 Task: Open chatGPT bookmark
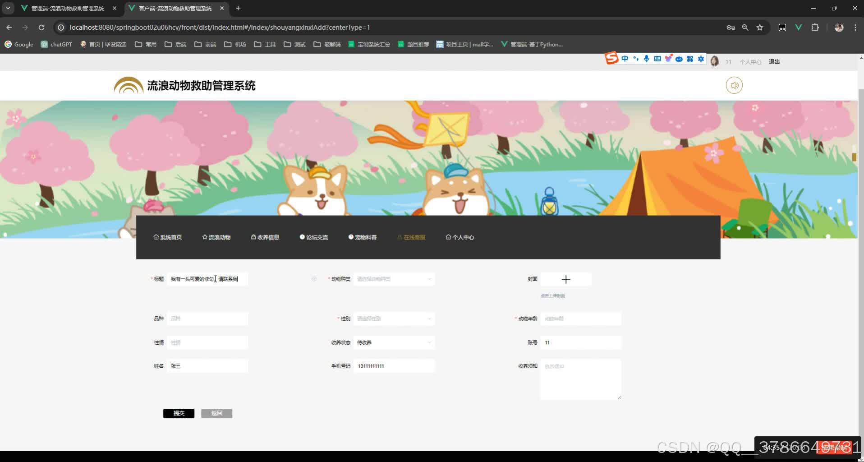click(56, 44)
